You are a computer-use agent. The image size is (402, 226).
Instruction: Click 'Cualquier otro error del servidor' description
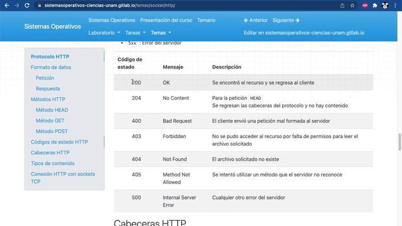click(249, 198)
